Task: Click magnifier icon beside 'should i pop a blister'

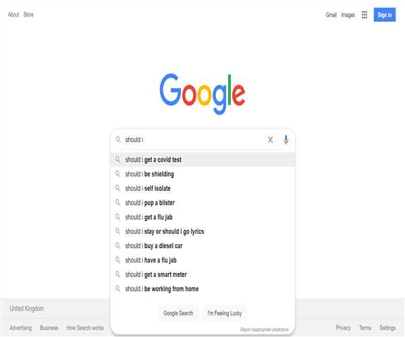Action: (x=117, y=203)
